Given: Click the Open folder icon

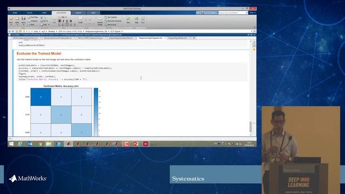Looking at the screenshot, I should (17, 18).
